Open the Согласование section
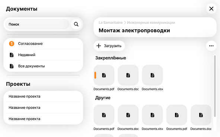 [43, 44]
